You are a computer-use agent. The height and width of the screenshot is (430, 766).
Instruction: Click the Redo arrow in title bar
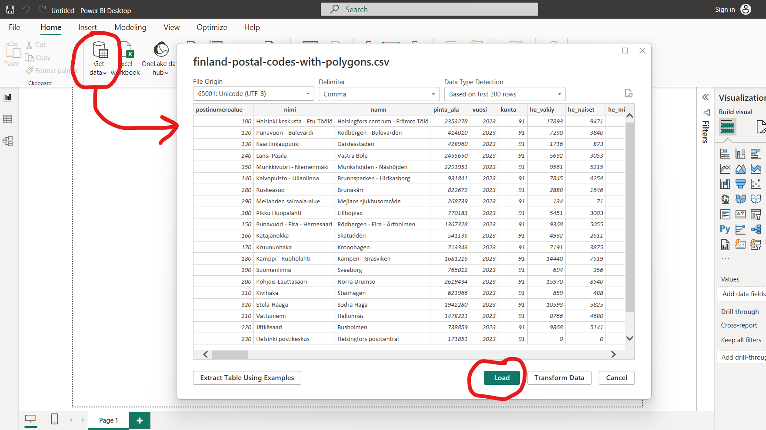42,9
